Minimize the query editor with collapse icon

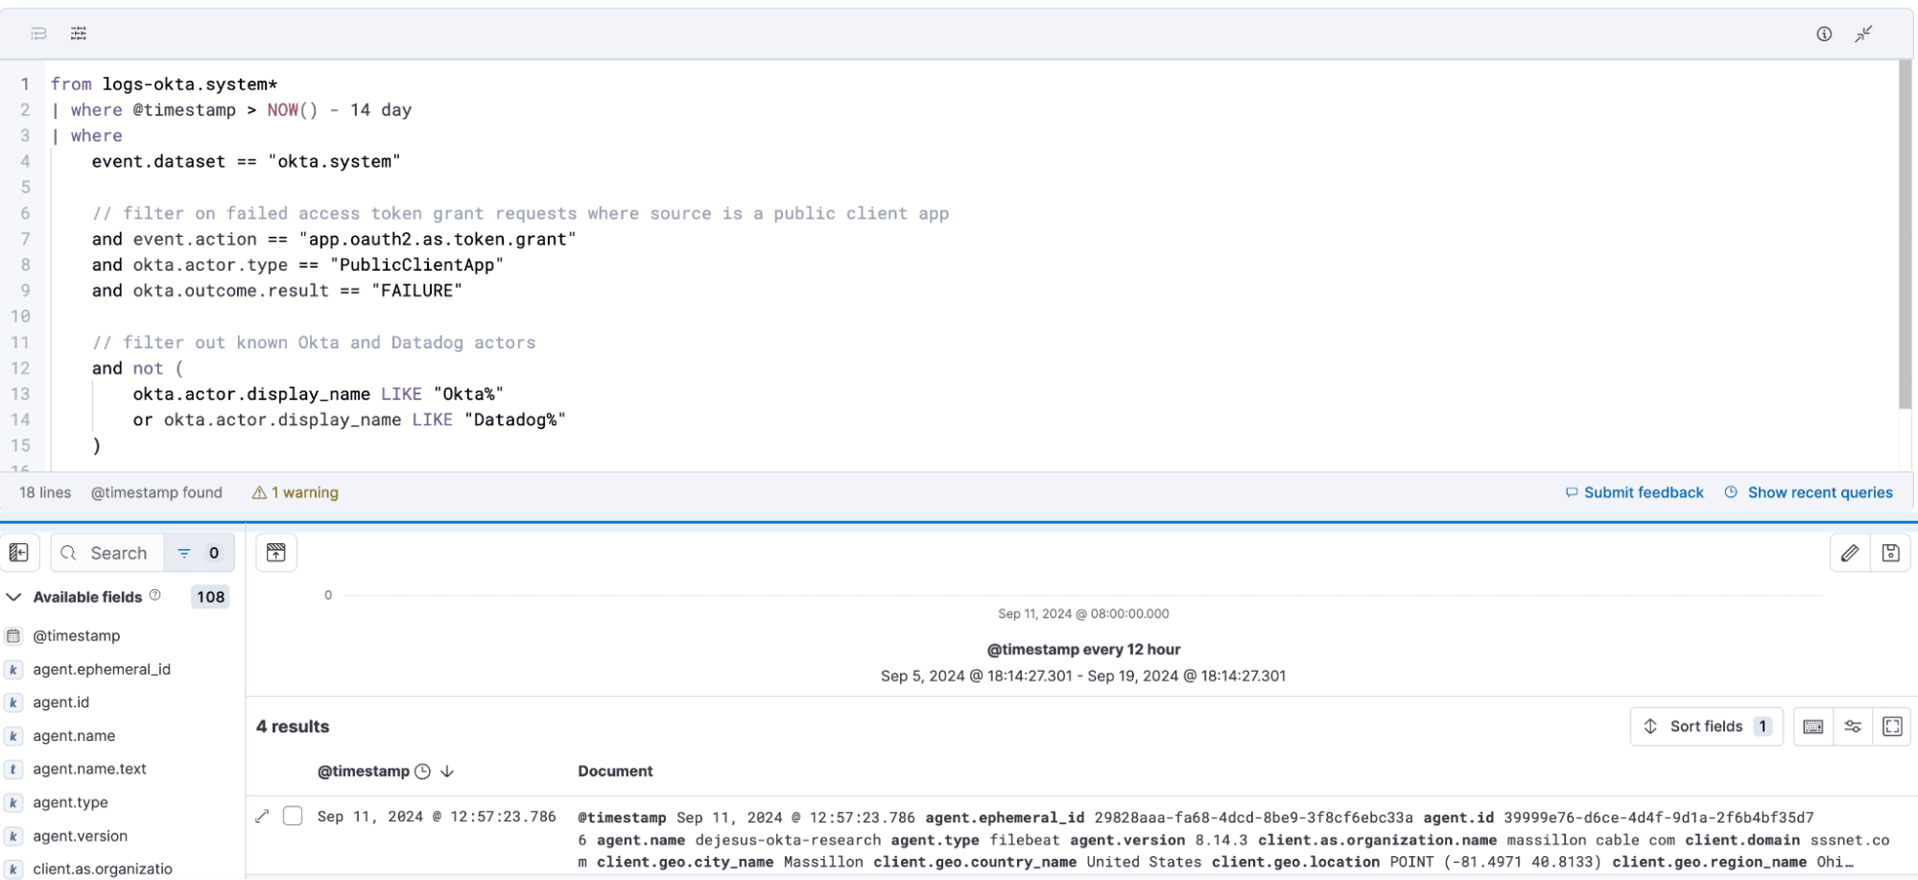[x=1863, y=34]
